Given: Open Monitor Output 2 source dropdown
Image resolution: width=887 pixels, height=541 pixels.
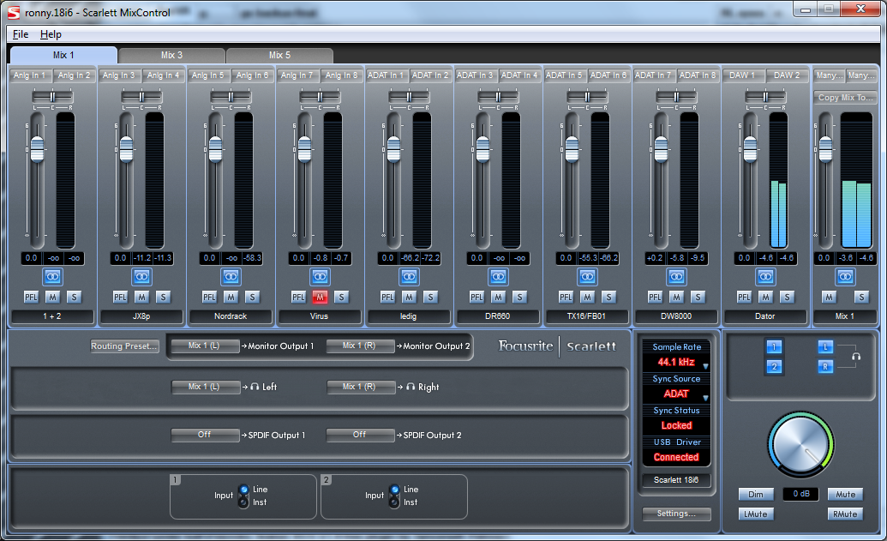Looking at the screenshot, I should (x=360, y=346).
